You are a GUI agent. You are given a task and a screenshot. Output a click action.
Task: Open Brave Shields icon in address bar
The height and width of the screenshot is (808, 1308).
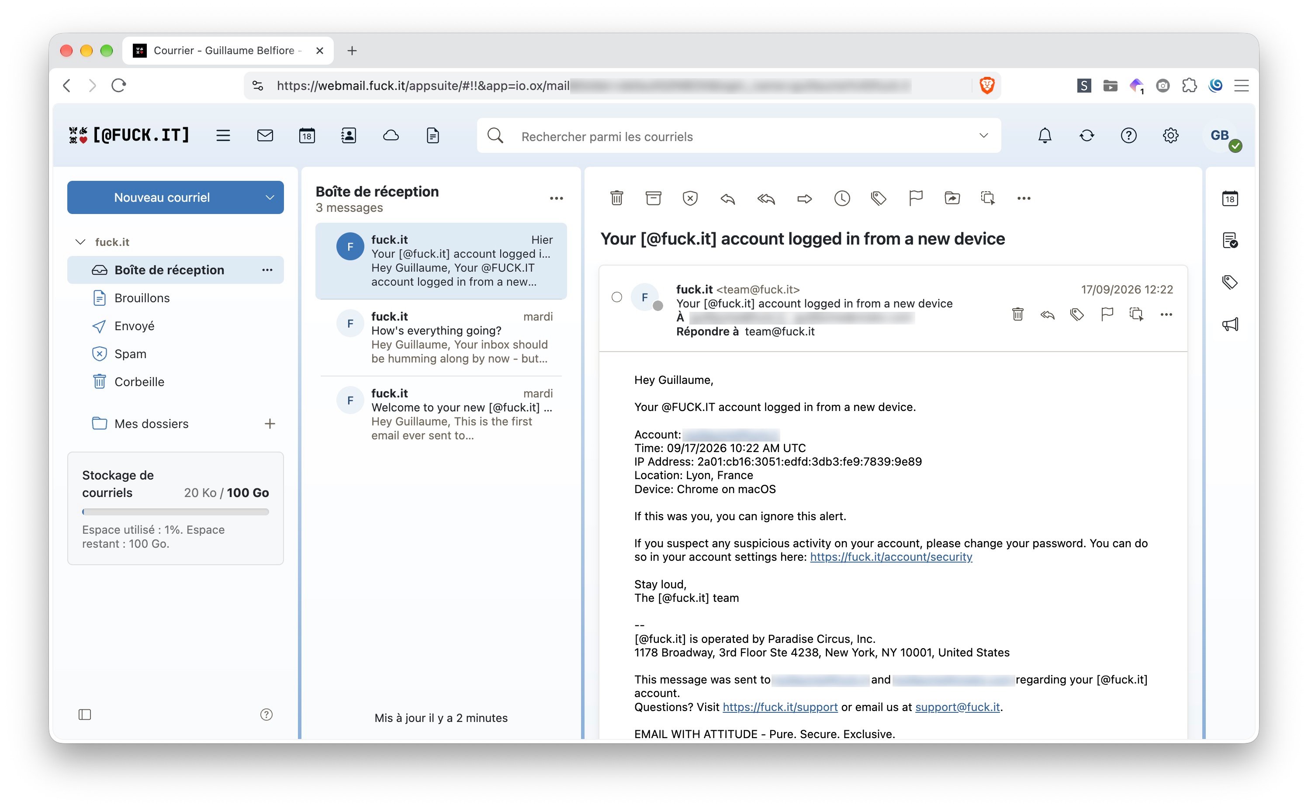(x=987, y=86)
